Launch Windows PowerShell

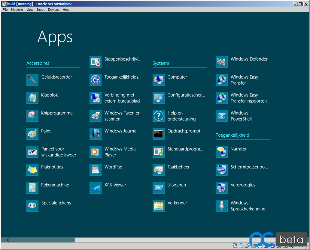click(222, 116)
